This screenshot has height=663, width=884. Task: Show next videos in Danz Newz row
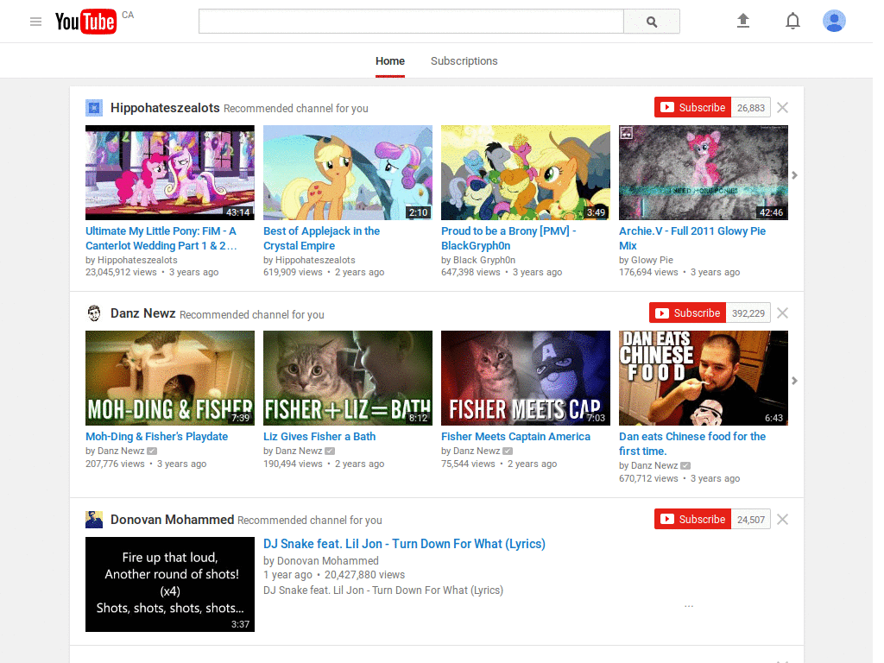click(x=794, y=381)
